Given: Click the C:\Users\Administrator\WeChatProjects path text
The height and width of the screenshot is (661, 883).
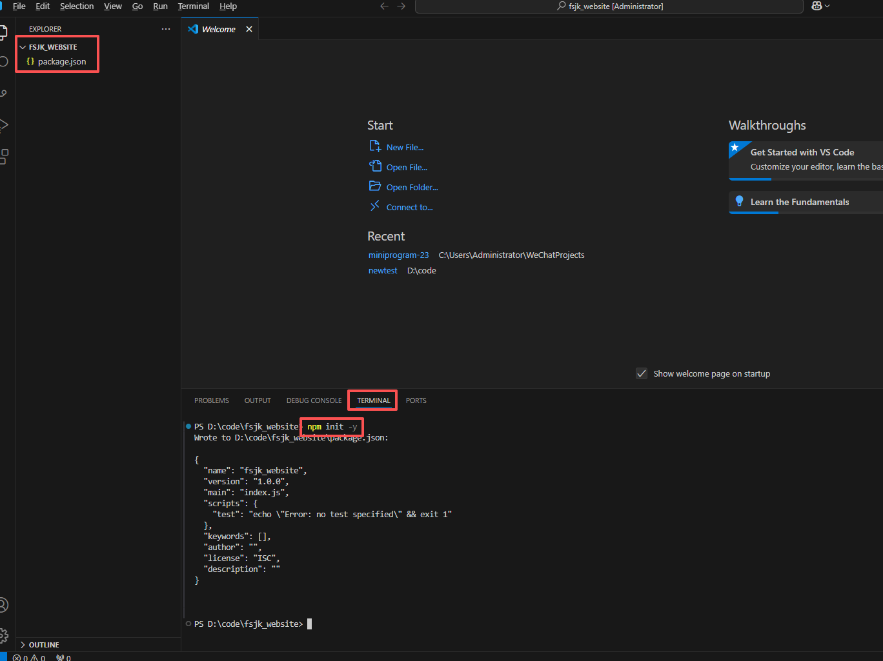Looking at the screenshot, I should (511, 255).
